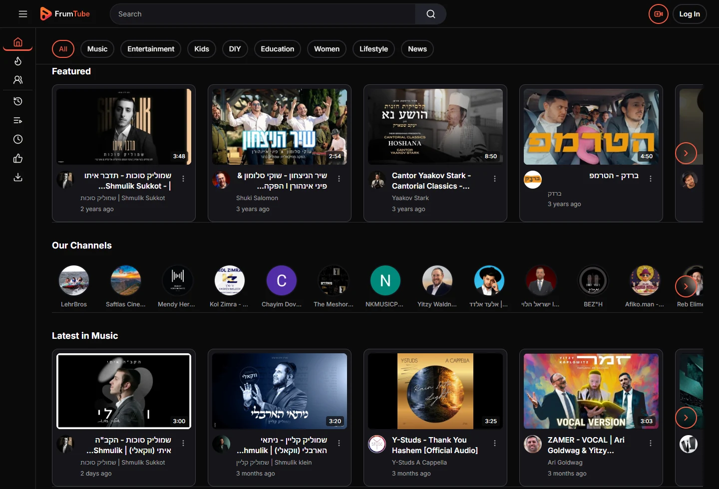Open Trending flame icon in sidebar
The width and height of the screenshot is (719, 489).
[18, 61]
